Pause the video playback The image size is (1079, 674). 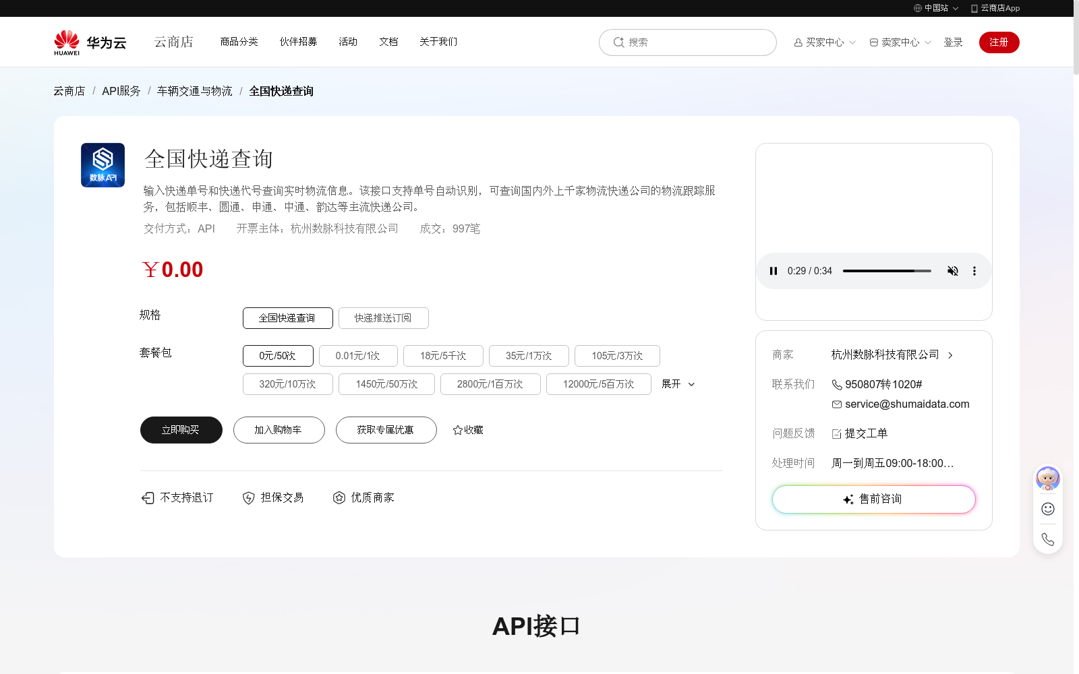(774, 271)
